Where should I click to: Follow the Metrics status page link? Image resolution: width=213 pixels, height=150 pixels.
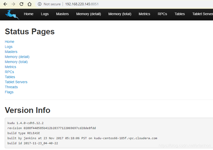pos(10,67)
